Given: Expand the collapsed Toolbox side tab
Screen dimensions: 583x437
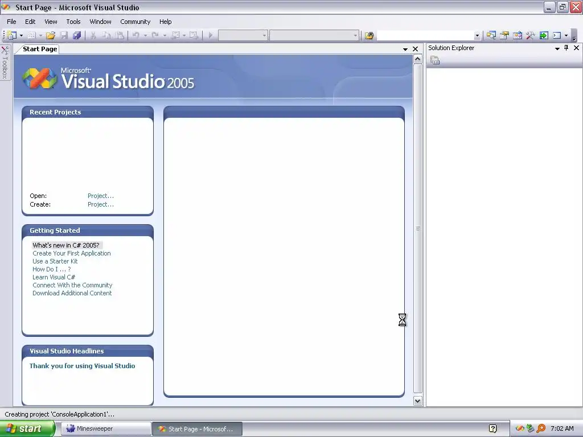Looking at the screenshot, I should (5, 63).
